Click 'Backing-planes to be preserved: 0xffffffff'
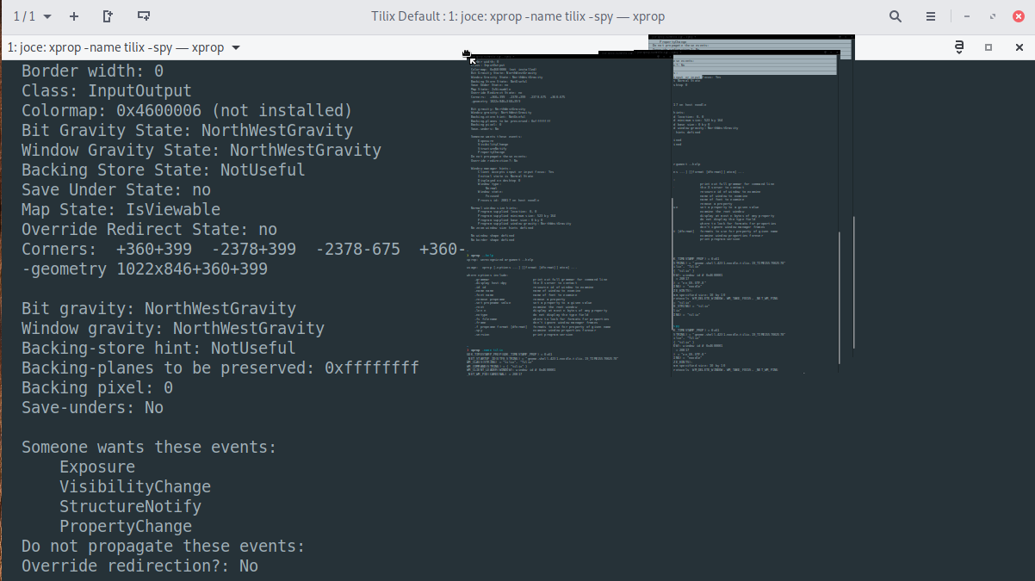Image resolution: width=1035 pixels, height=581 pixels. coord(220,368)
